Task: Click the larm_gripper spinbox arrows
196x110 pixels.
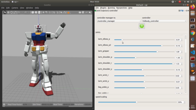Action: click(x=182, y=52)
